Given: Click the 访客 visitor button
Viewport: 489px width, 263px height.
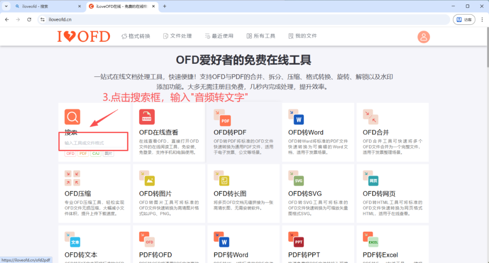Looking at the screenshot, I should [464, 19].
